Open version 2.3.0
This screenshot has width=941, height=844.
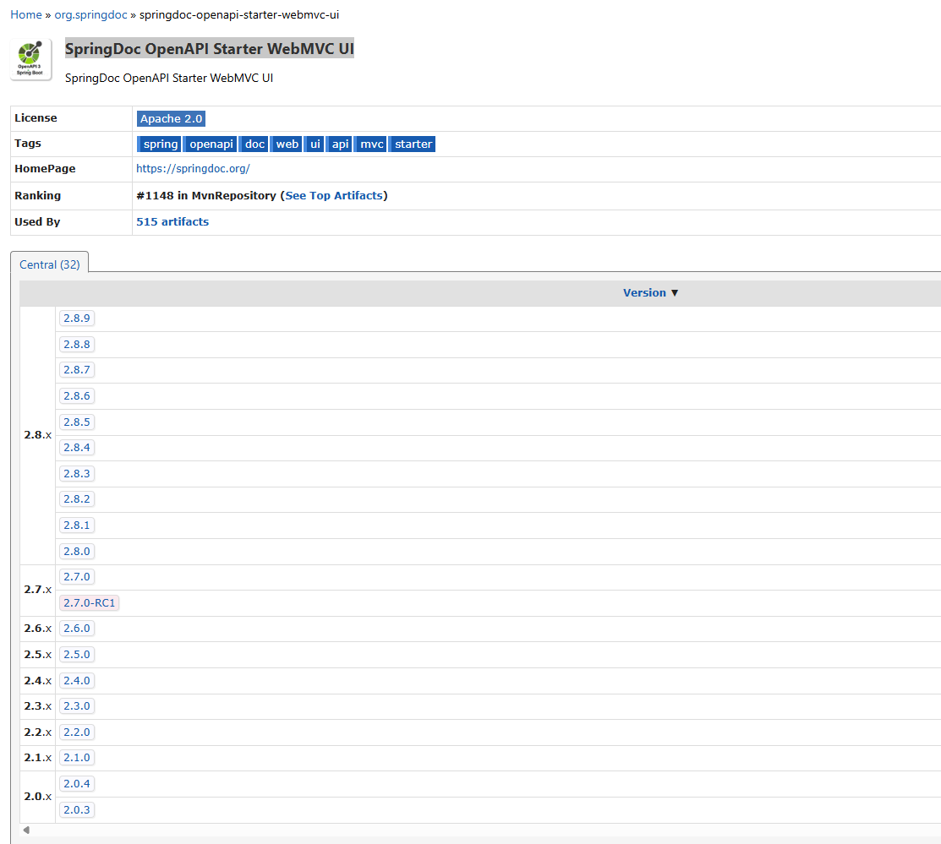(x=77, y=706)
